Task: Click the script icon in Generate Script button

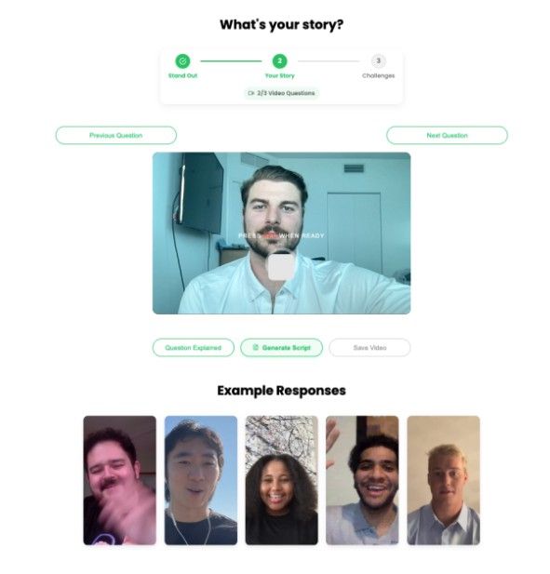Action: tap(256, 347)
